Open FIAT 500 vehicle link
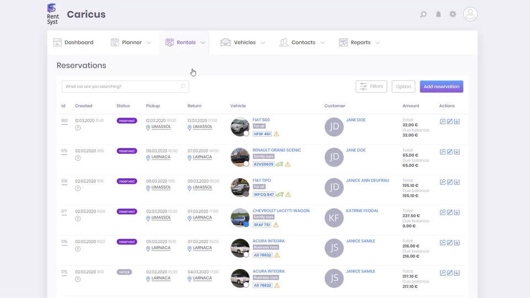The width and height of the screenshot is (530, 298). (261, 120)
